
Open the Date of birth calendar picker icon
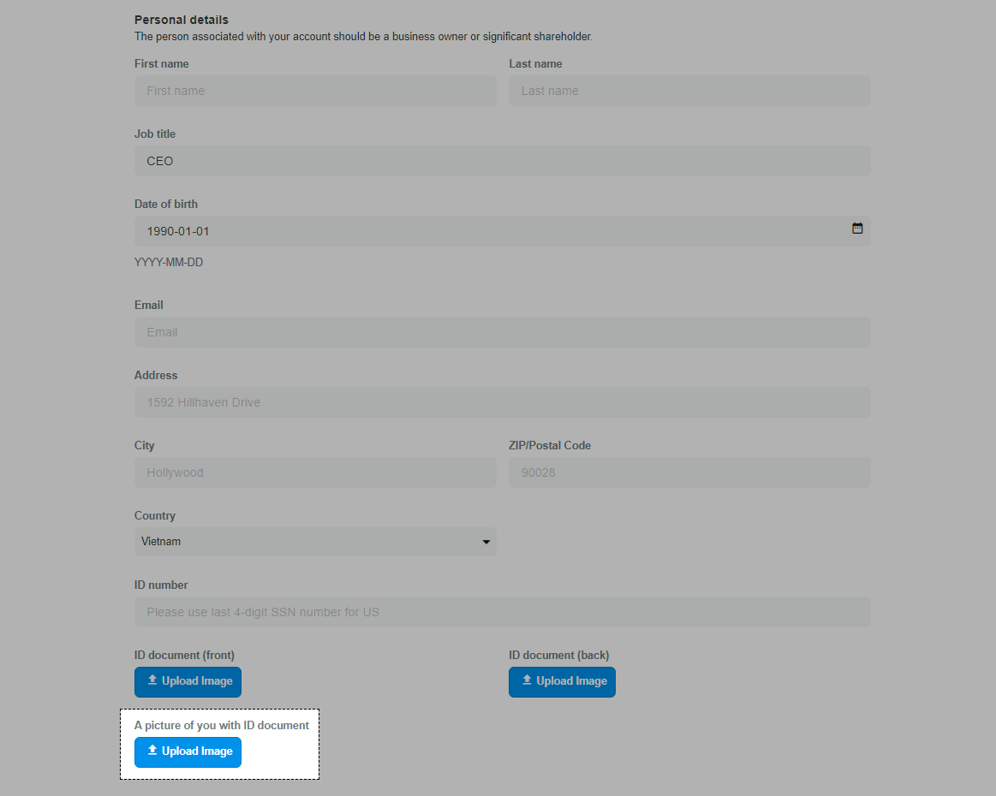857,229
